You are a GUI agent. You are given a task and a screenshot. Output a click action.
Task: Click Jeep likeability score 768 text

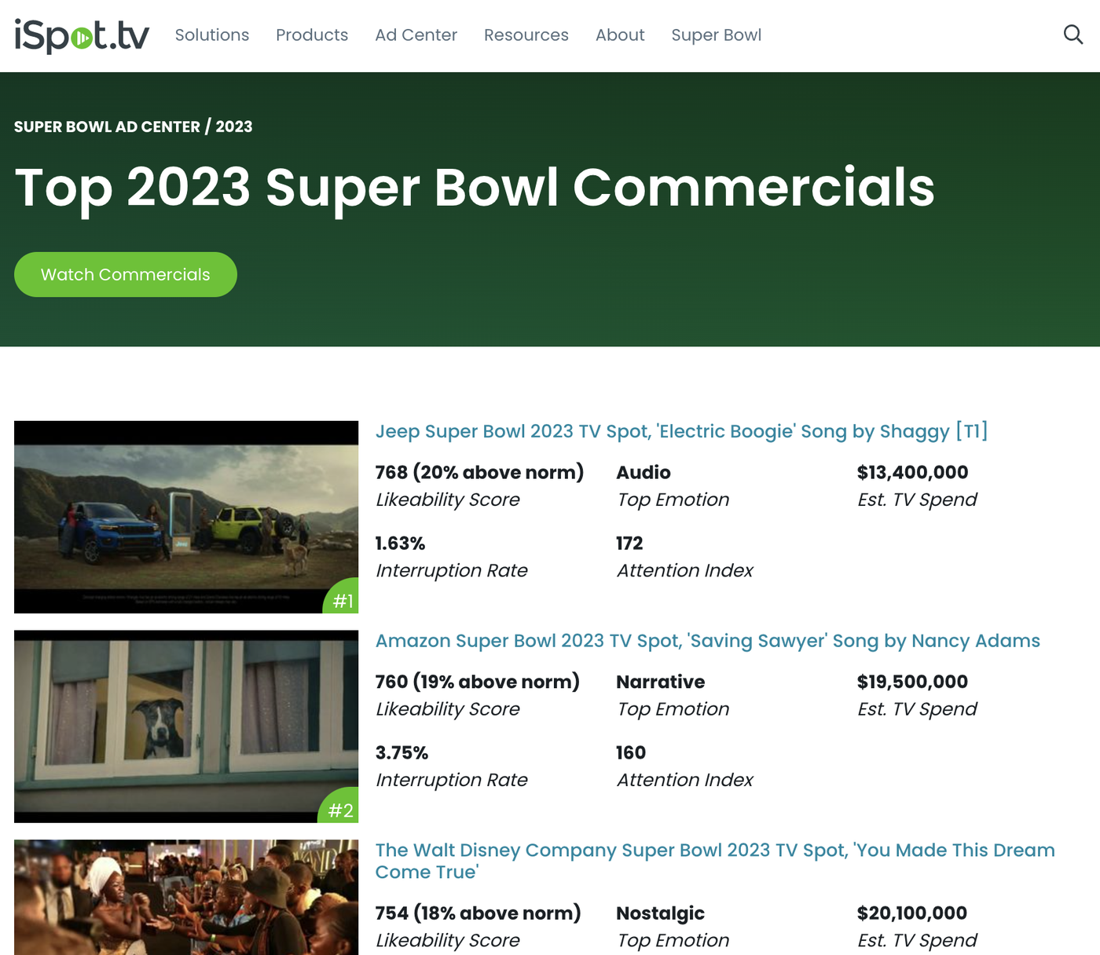coord(479,472)
